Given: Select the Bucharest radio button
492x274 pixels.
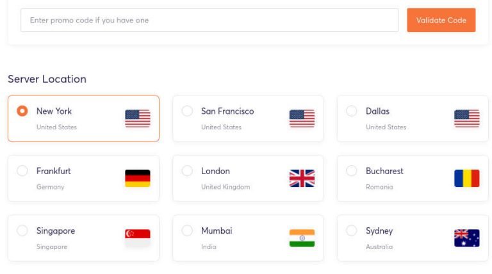Looking at the screenshot, I should pos(352,171).
